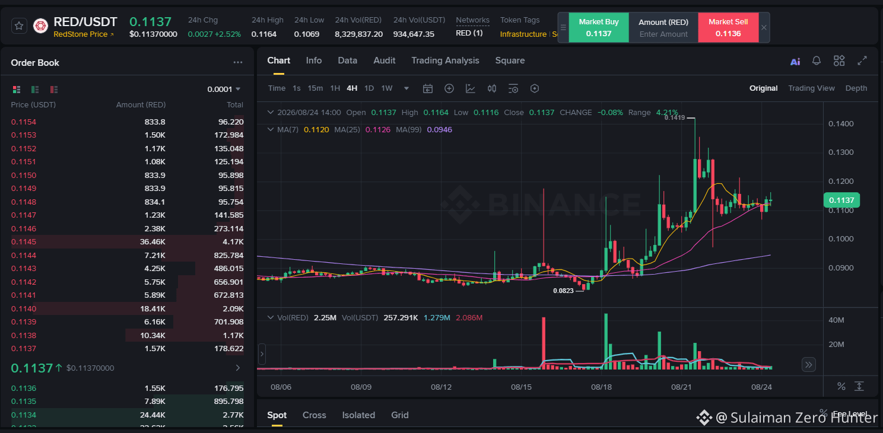Collapse the Vol(RED) indicator legend chevron
Screen dimensions: 883x433
point(271,317)
